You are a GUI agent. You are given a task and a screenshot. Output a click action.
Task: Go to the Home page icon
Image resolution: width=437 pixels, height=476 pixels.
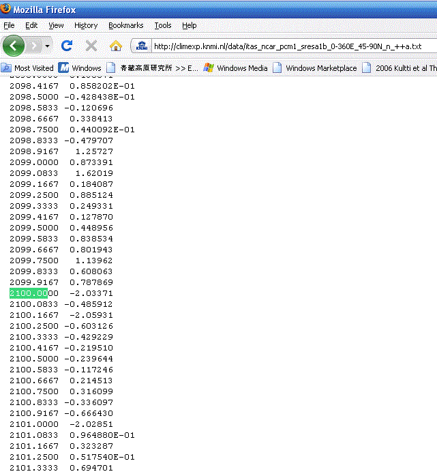[116, 46]
